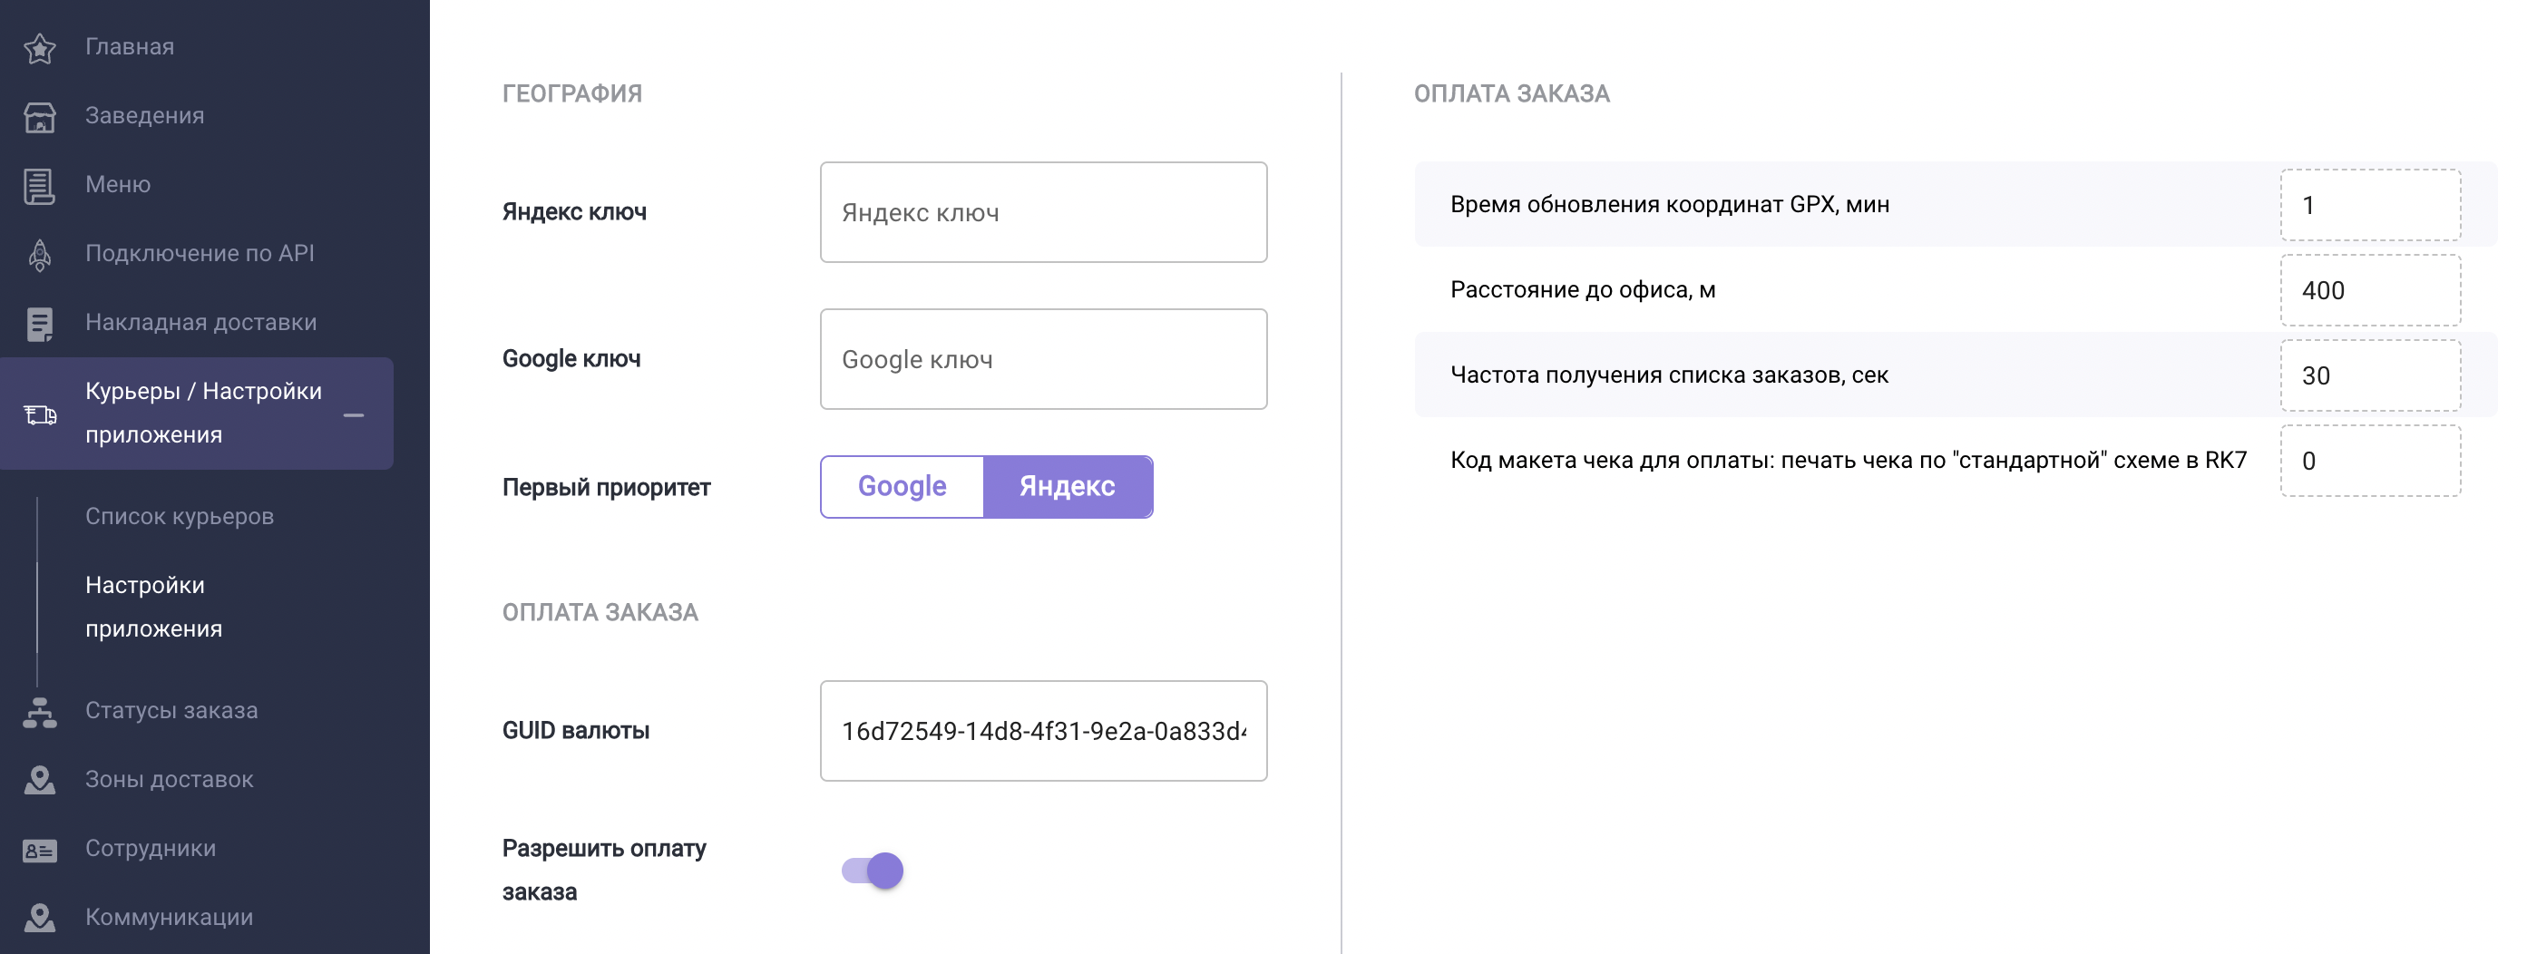Open Подключение по API page

coord(200,253)
